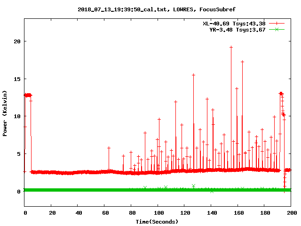Select the legend entry YR-3.48 Tsys:3.67
This screenshot has height=226, width=301.
point(237,30)
